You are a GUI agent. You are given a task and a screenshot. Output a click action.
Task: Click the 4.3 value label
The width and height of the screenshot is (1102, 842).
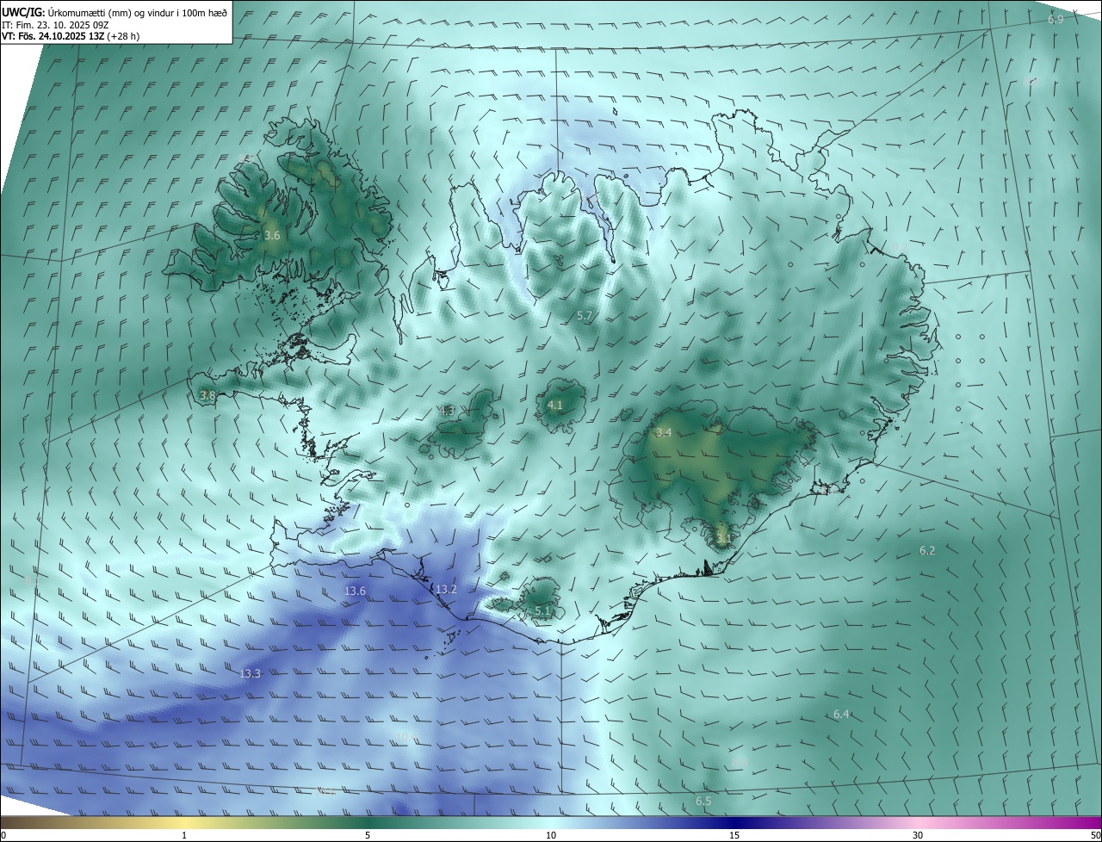tap(447, 411)
